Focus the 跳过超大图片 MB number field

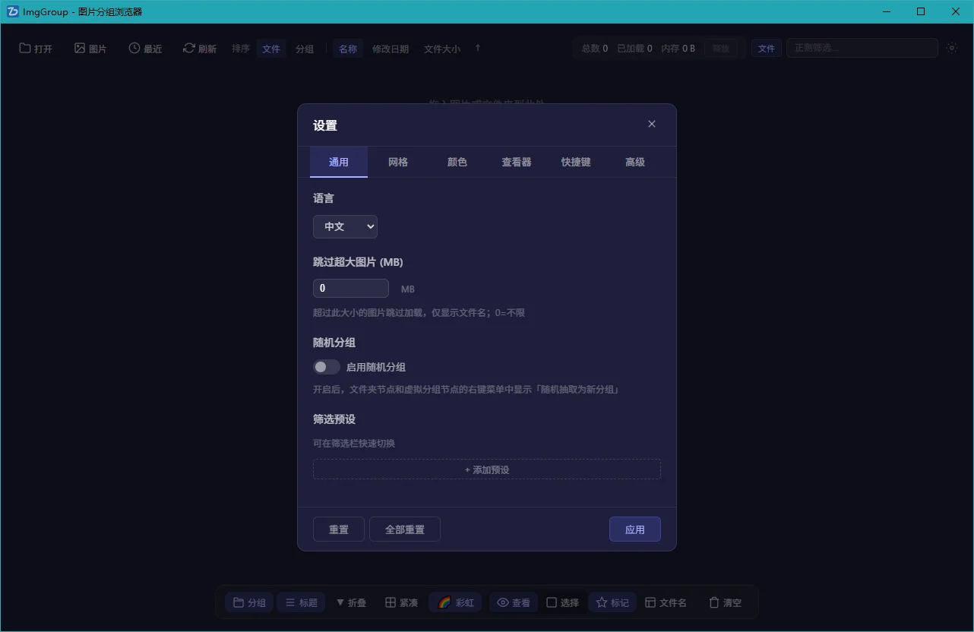(x=351, y=289)
